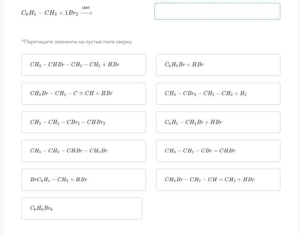This screenshot has height=235, width=300.
Task: Click the empty dashed answer drop field
Action: point(217,11)
